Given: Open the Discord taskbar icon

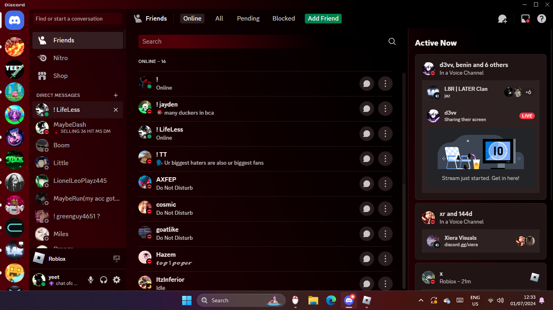Looking at the screenshot, I should point(349,300).
